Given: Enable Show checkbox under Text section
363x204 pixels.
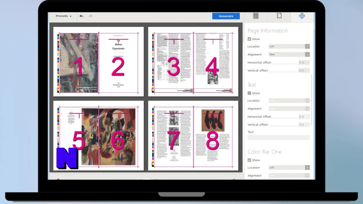Looking at the screenshot, I should coord(249,93).
